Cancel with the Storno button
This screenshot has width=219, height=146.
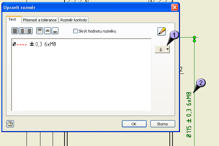coord(163,124)
